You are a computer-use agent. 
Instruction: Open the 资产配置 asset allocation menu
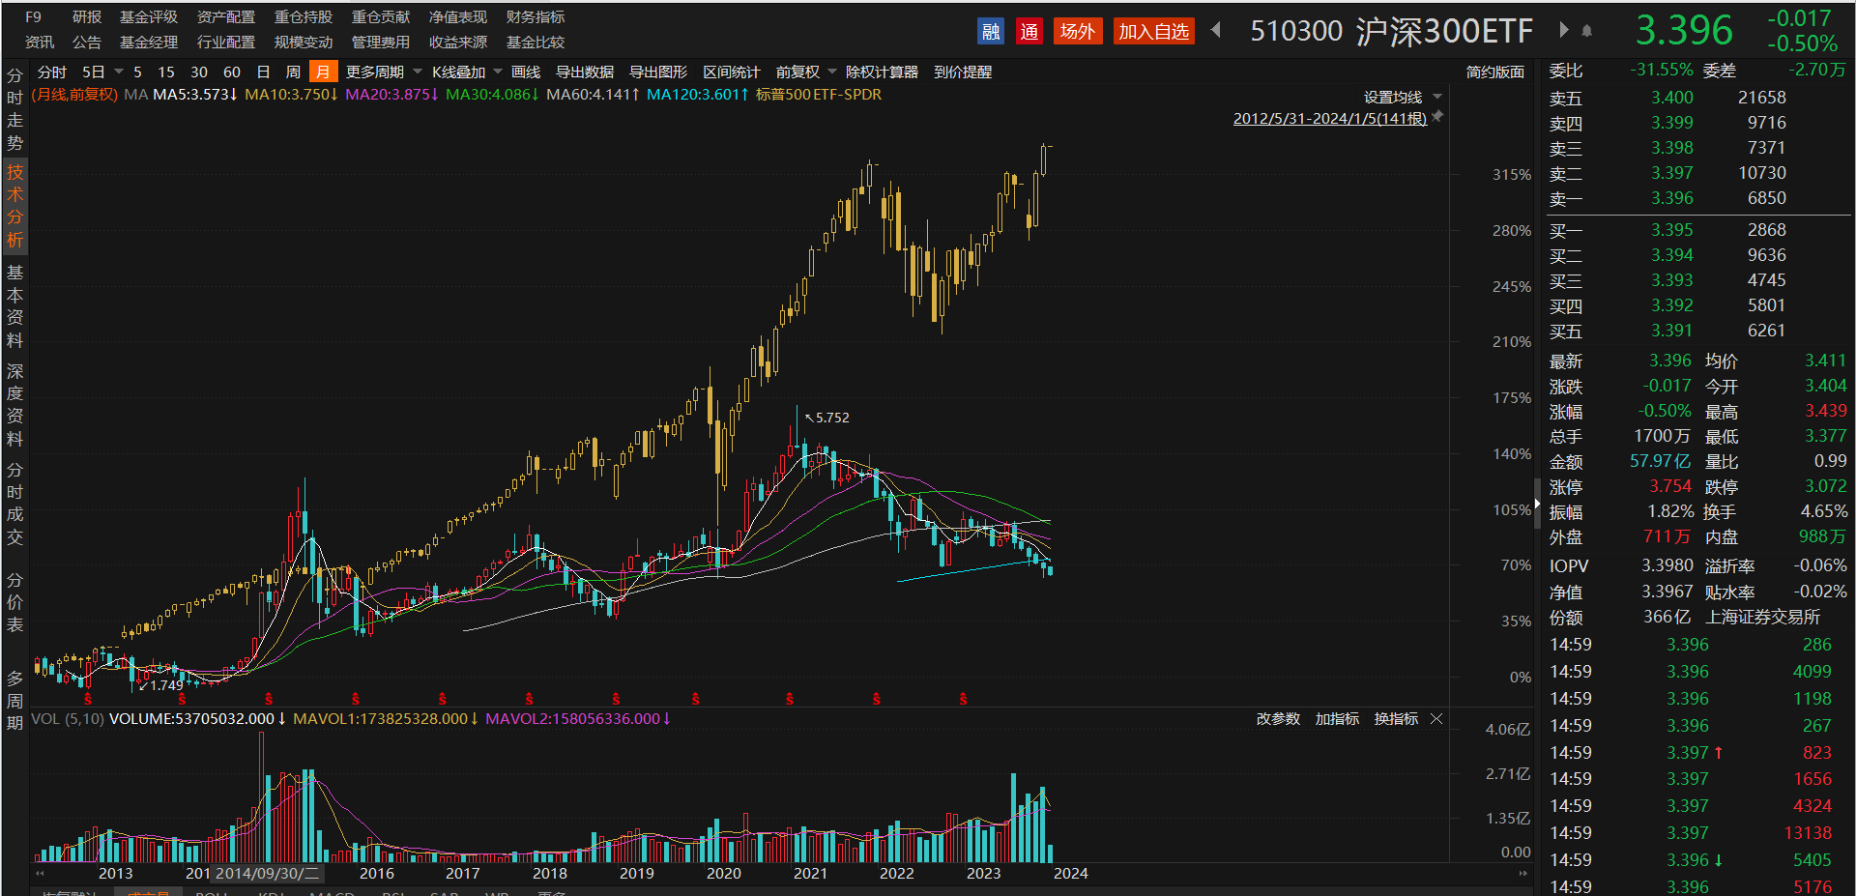pos(226,17)
